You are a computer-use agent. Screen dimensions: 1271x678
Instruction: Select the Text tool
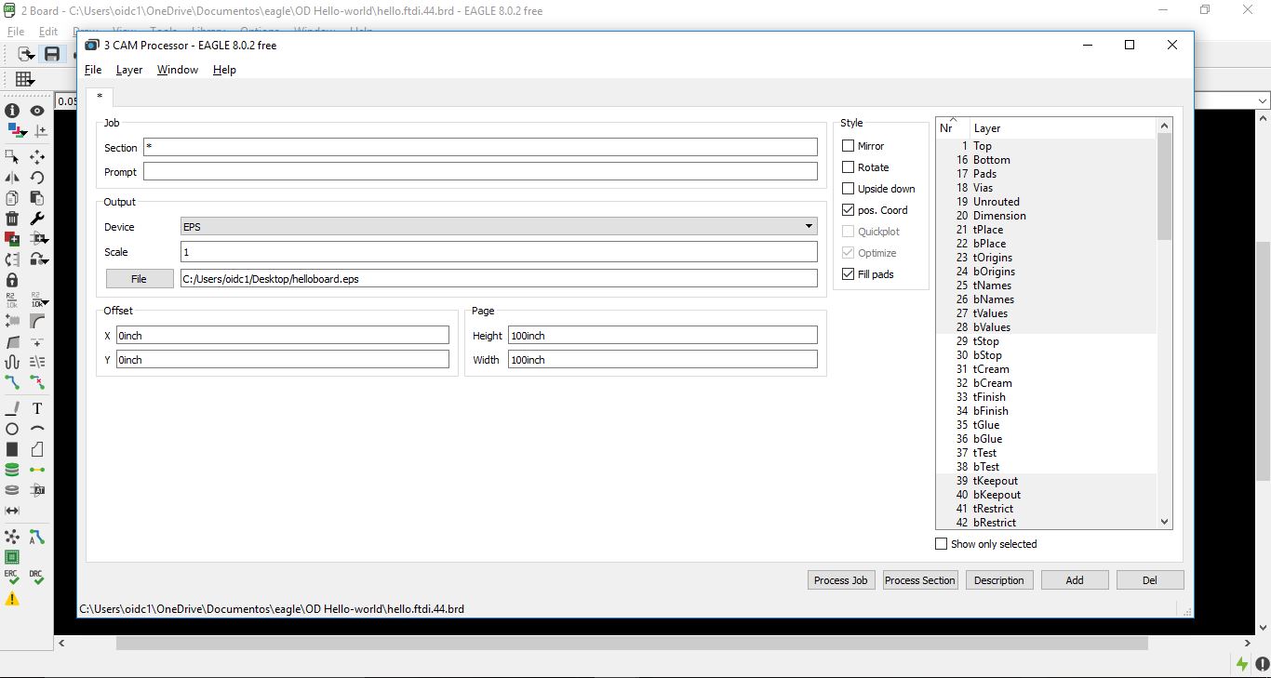37,408
